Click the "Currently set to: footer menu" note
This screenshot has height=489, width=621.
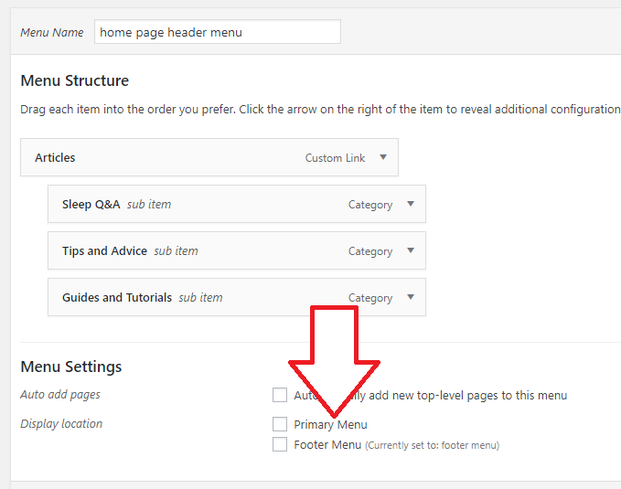coord(432,446)
